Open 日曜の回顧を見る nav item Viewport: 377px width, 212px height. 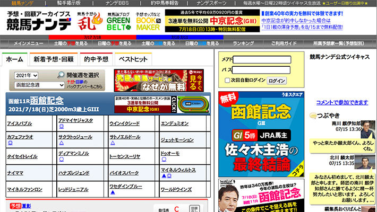pos(202,43)
